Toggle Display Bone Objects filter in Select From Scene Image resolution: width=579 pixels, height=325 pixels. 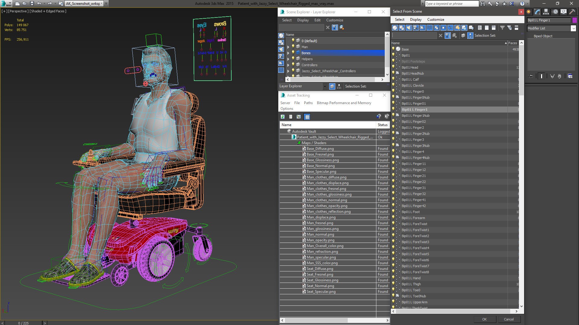pyautogui.click(x=450, y=28)
